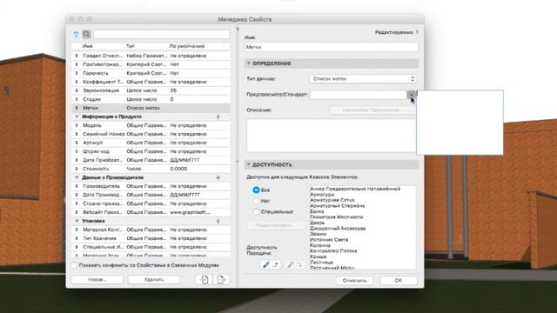Select Геометрия Местности in the classes list
Viewport: 557px width, 313px height.
[x=336, y=217]
